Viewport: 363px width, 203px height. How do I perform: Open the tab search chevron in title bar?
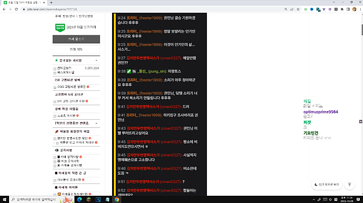334,2
